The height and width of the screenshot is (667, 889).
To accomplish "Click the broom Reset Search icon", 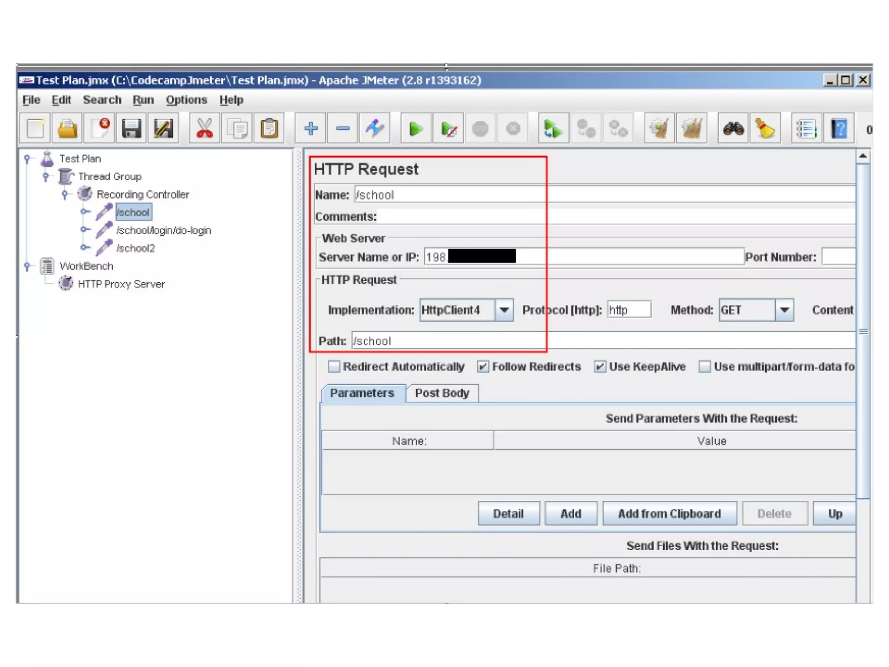I will point(765,129).
